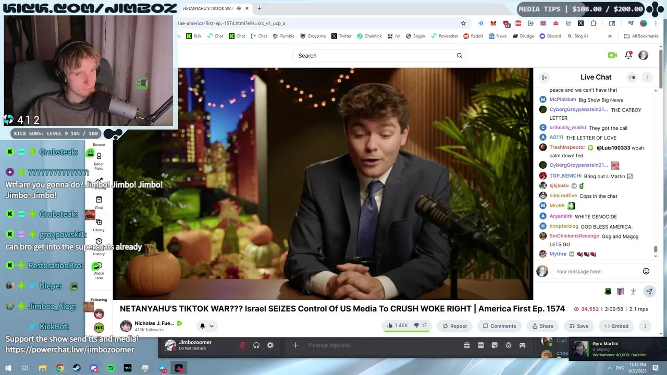Open Spotify from the taskbar

pyautogui.click(x=111, y=368)
